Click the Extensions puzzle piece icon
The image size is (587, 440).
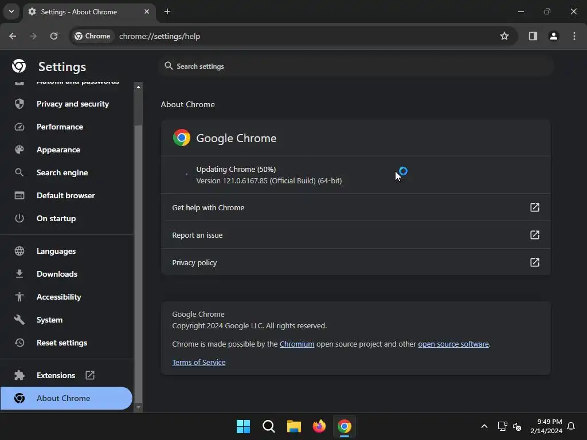(x=19, y=375)
